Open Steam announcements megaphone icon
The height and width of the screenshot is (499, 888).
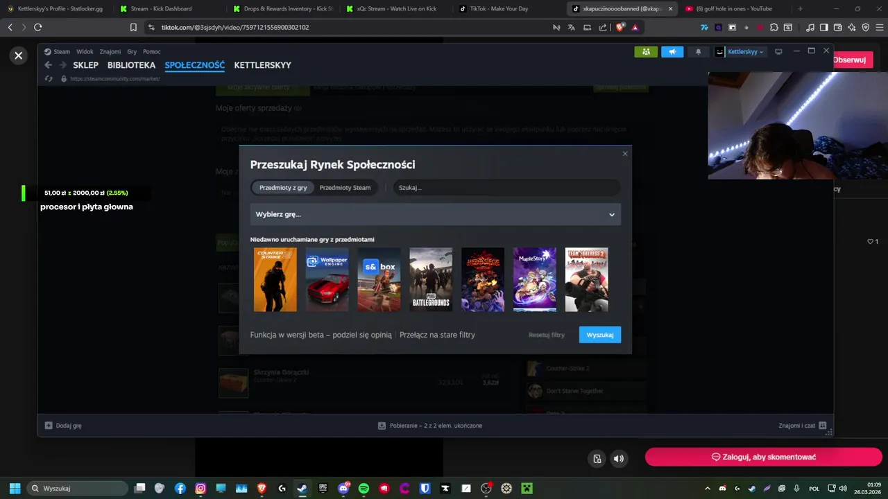click(x=672, y=52)
